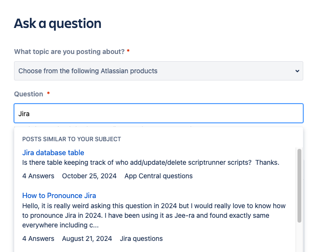
Task: Open the "How to Pronounce Jira" post
Action: click(x=59, y=196)
